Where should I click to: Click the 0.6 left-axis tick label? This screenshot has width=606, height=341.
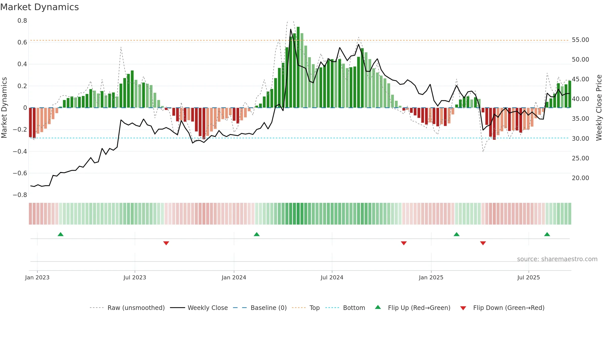pyautogui.click(x=22, y=42)
